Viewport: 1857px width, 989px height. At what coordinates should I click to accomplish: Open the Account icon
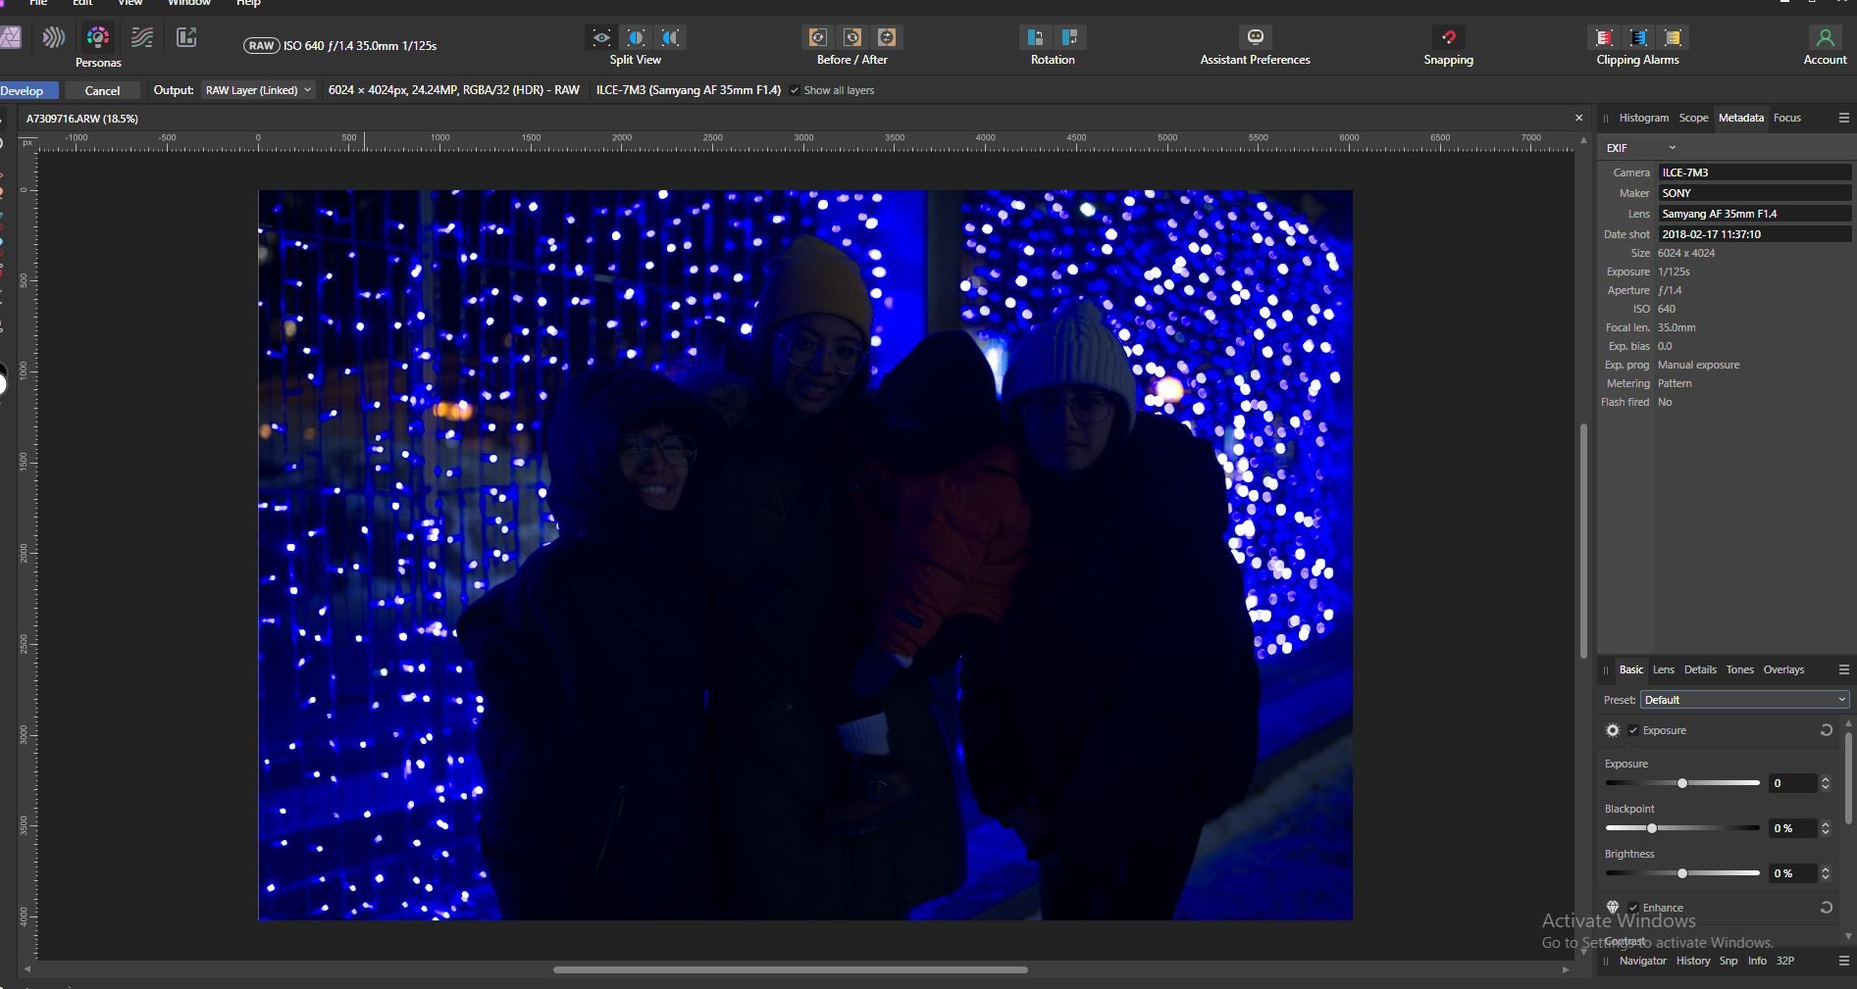[1825, 38]
